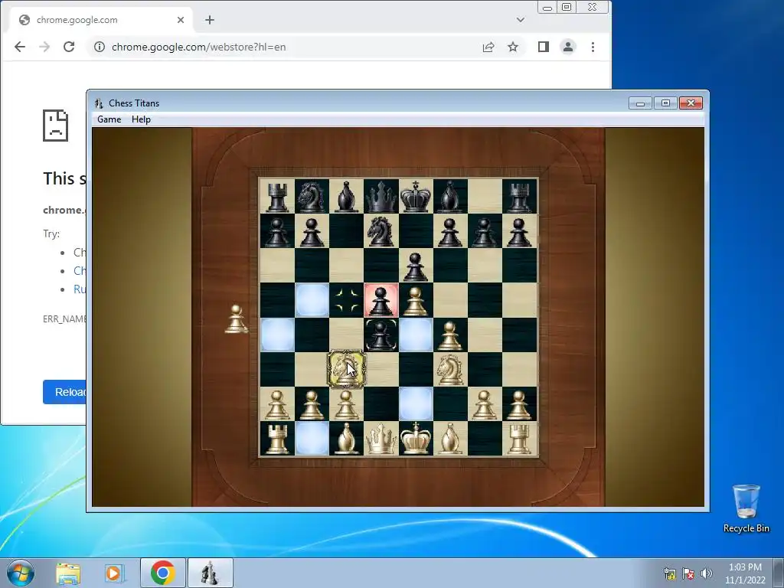Select the white king
The image size is (784, 588).
(416, 439)
